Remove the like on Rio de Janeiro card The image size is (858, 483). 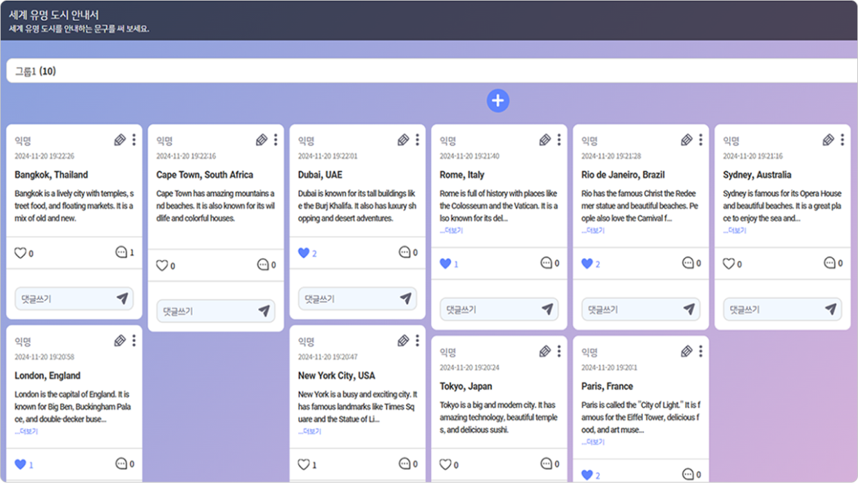tap(587, 264)
